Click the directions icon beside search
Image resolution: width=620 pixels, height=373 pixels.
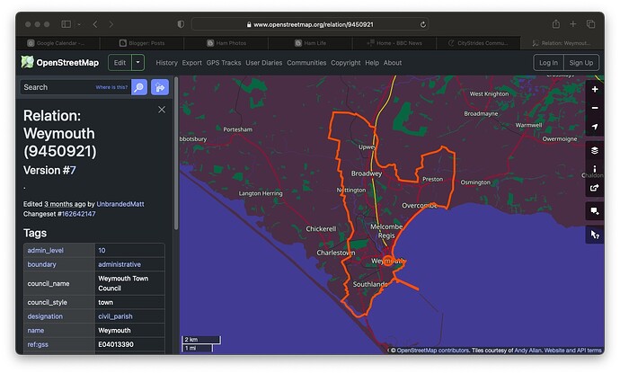pyautogui.click(x=160, y=87)
